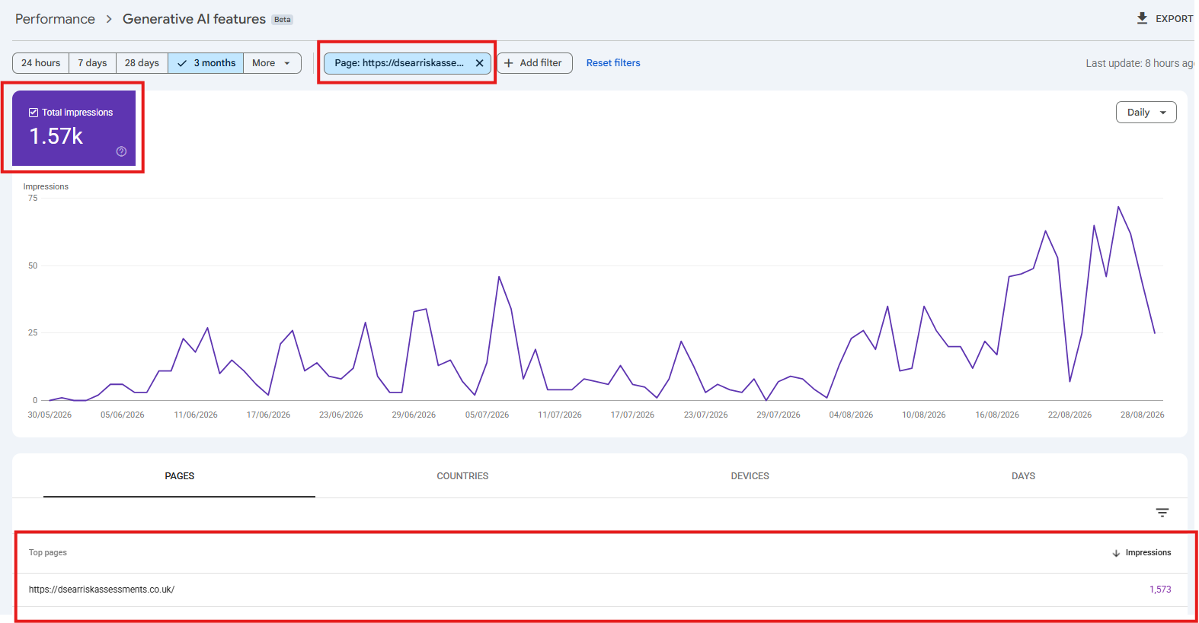Click the 28/08/2026 date on chart axis
The height and width of the screenshot is (623, 1199).
tap(1142, 415)
